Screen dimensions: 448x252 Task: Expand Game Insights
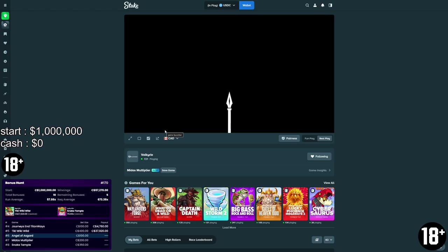tap(320, 170)
